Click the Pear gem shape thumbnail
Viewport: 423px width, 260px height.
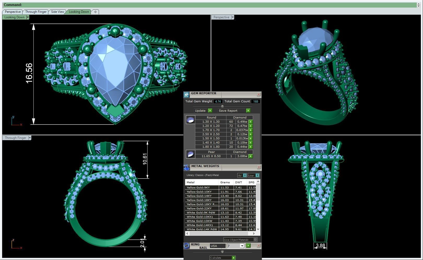coord(191,154)
